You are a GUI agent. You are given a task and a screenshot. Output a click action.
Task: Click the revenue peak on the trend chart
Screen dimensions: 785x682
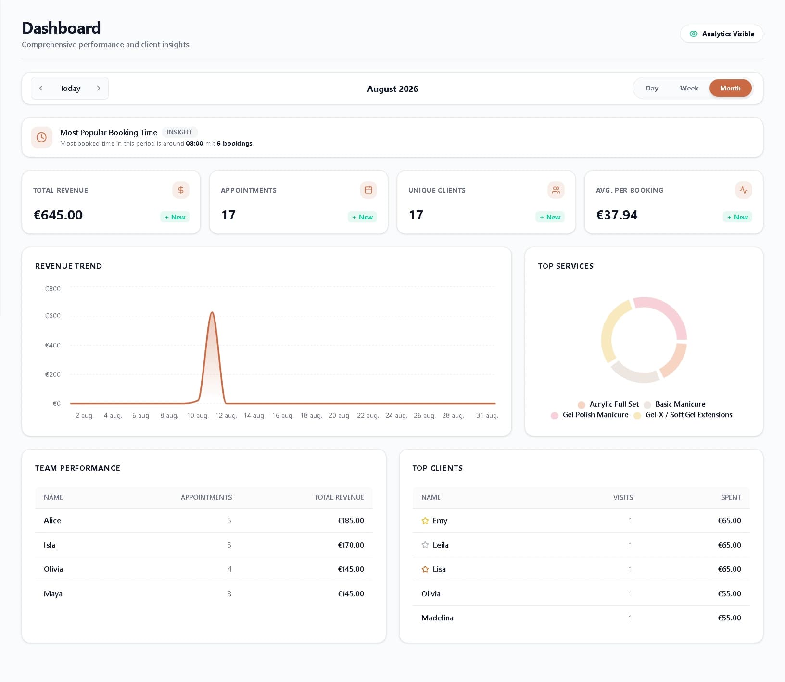212,313
